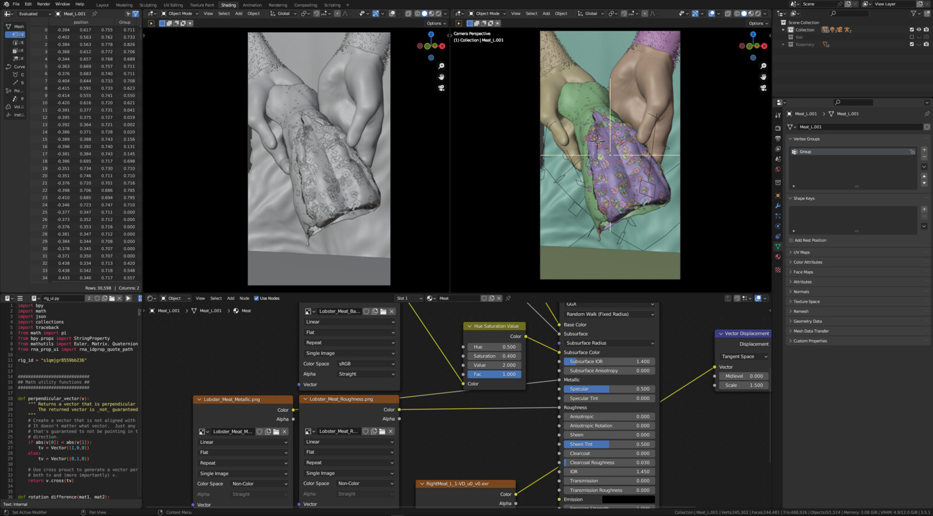
Task: Switch to the Scripting workspace tab
Action: [332, 5]
